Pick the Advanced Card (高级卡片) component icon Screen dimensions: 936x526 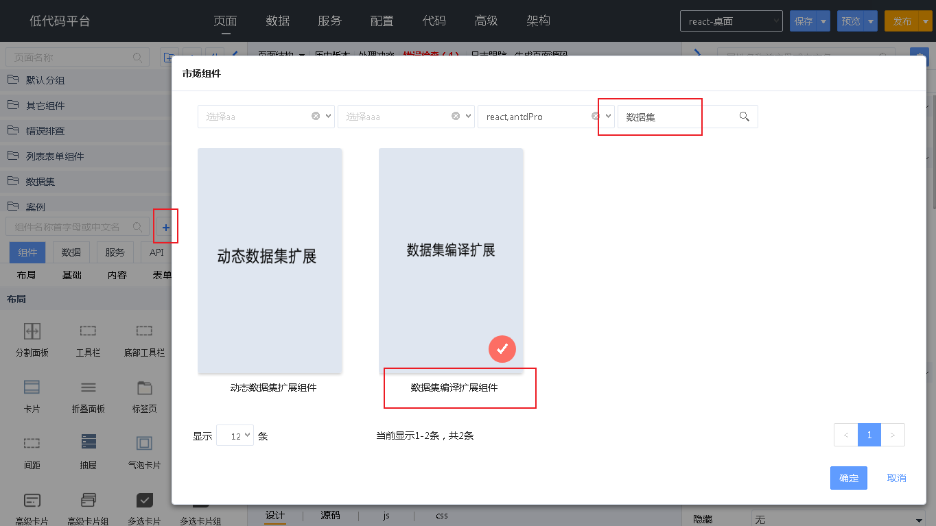[32, 499]
